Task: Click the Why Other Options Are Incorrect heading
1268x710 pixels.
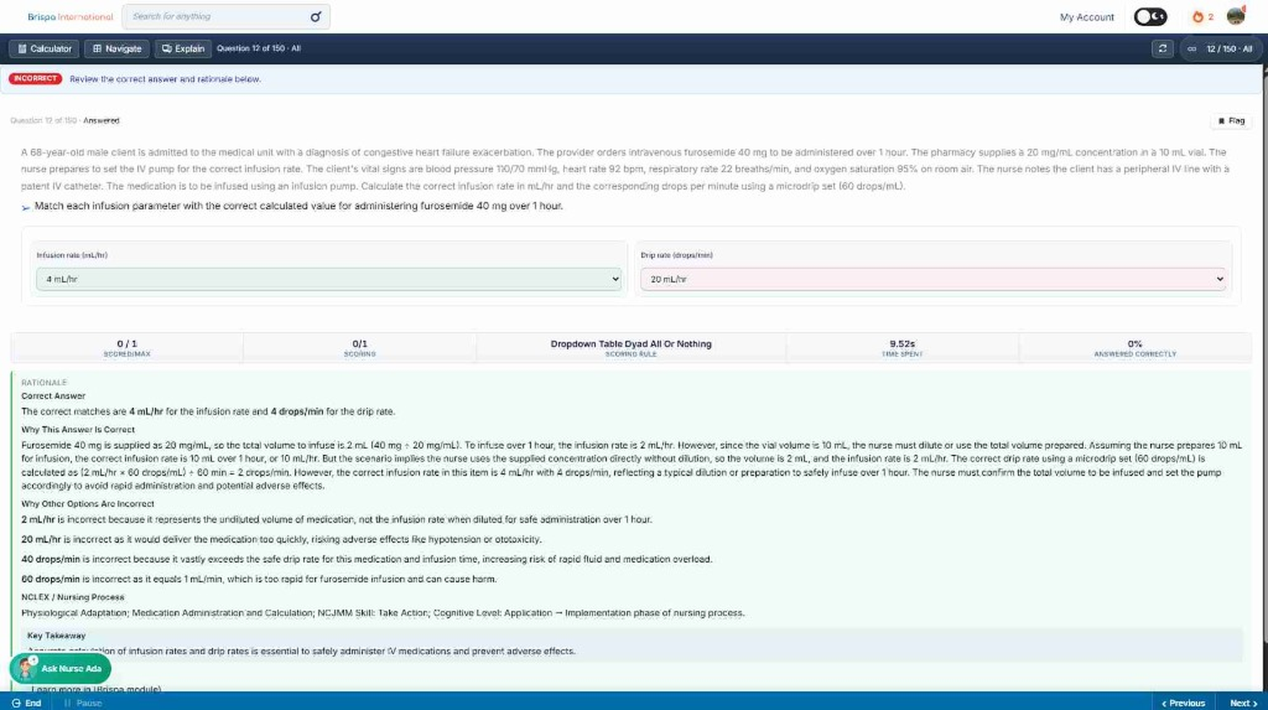Action: tap(88, 504)
